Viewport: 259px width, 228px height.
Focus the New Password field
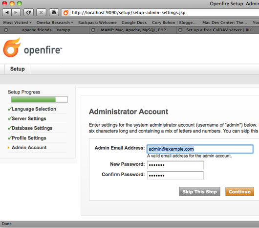tap(175, 165)
